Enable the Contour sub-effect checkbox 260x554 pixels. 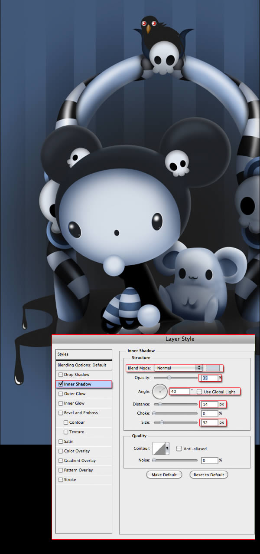coord(66,422)
